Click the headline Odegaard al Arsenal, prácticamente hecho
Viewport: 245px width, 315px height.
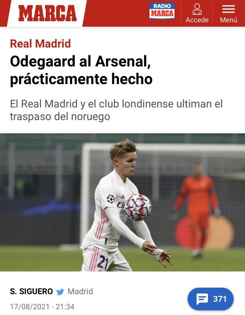(81, 70)
